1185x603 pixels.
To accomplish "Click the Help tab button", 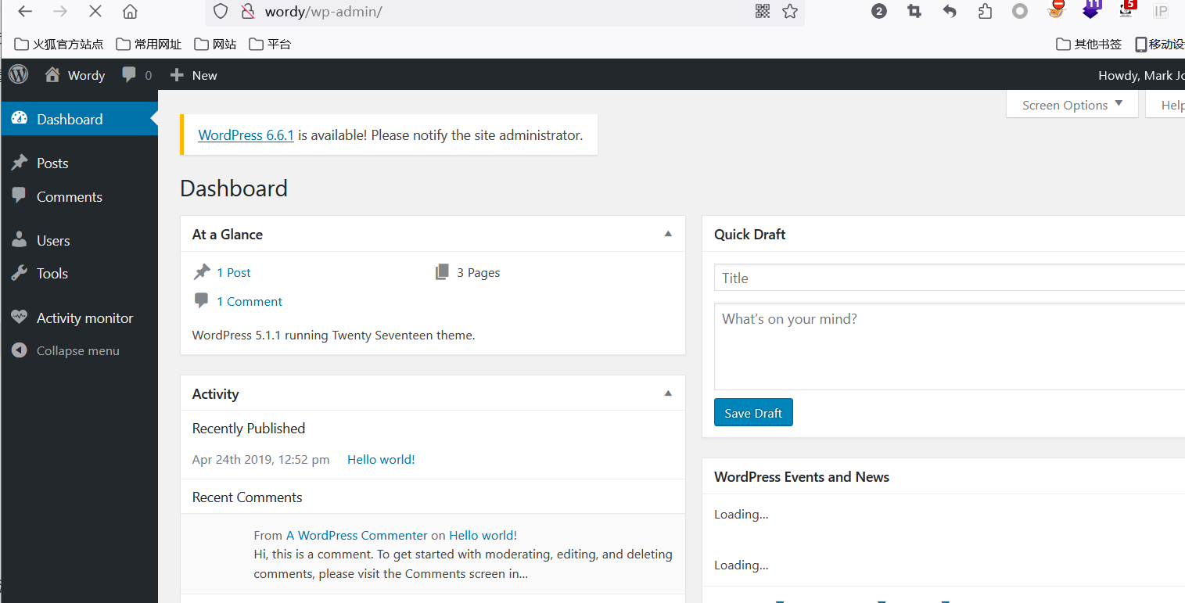I will coord(1165,105).
